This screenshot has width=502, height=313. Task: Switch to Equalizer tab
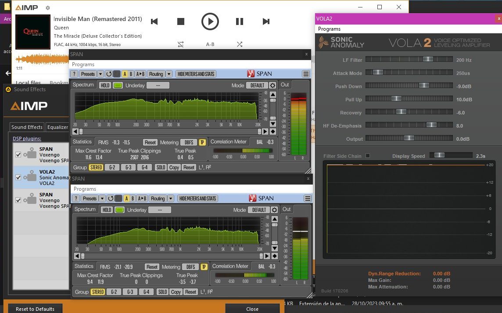click(57, 127)
